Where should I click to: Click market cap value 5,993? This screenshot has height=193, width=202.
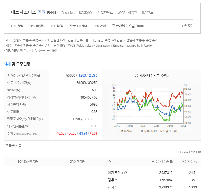click(93, 104)
